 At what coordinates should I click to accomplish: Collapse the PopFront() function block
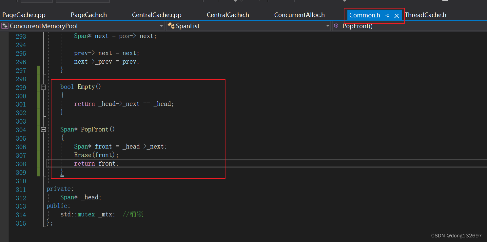[x=43, y=130]
